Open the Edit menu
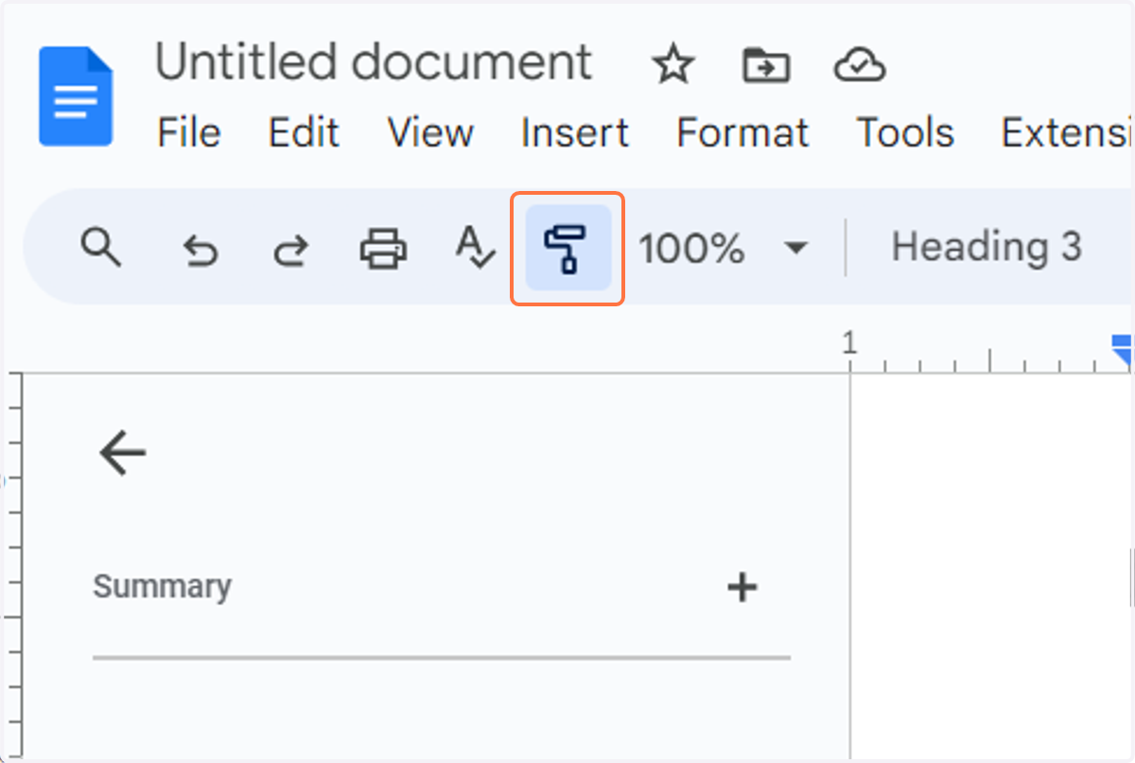1135x763 pixels. click(304, 132)
